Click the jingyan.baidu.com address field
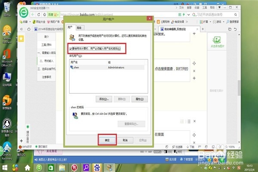 click(87, 15)
